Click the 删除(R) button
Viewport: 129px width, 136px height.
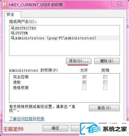(107, 61)
